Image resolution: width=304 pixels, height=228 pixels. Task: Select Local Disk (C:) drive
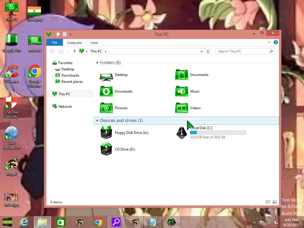pyautogui.click(x=211, y=133)
